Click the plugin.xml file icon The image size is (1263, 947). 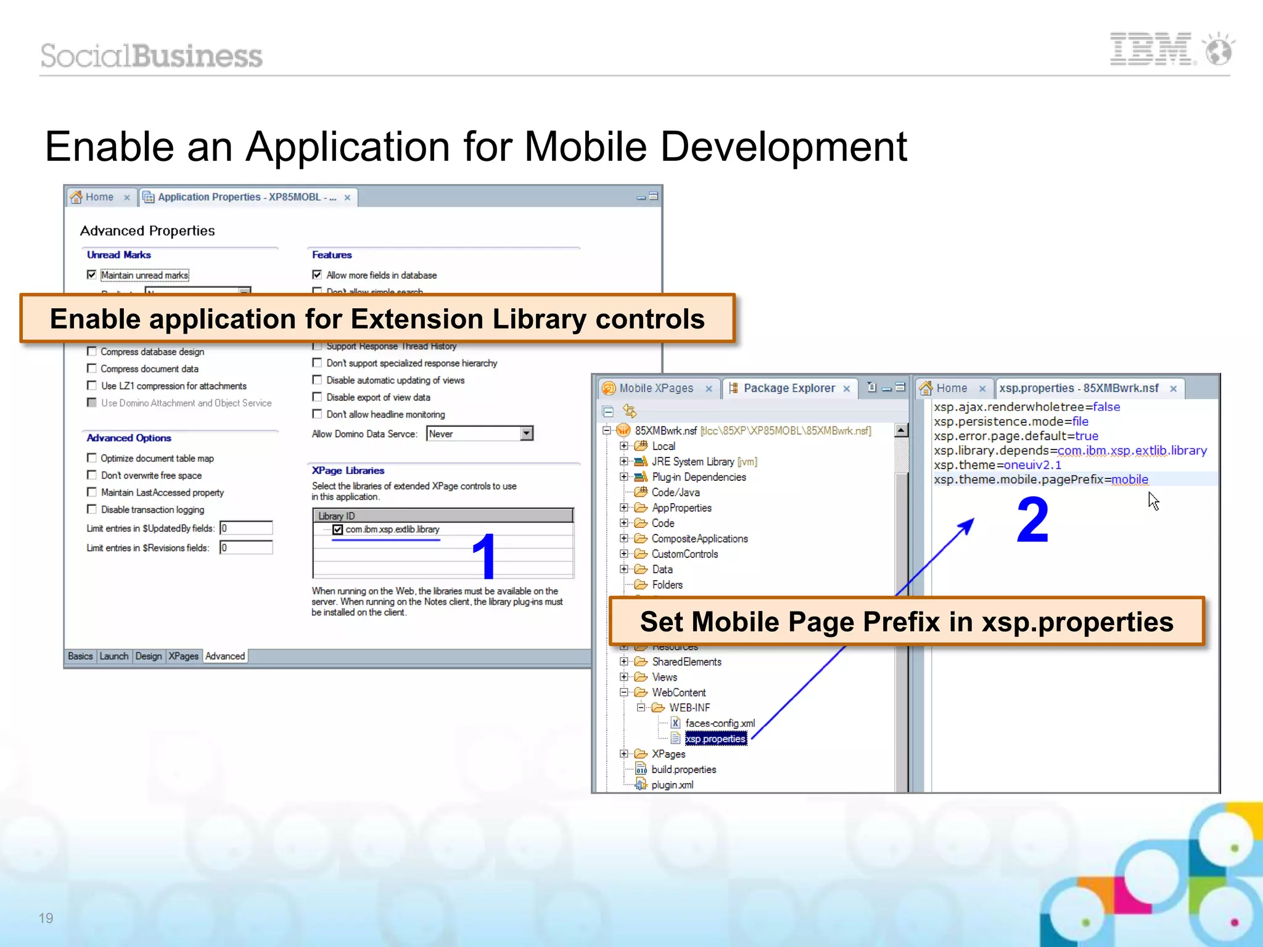point(641,785)
